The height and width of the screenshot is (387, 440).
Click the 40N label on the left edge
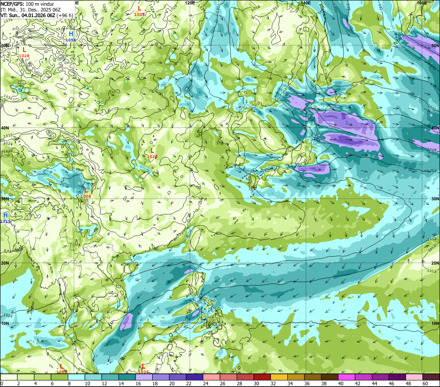pos(5,128)
